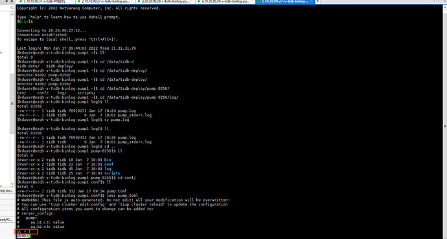
Task: Switch to tab 4 20.20.90.29 binlog session
Action: pos(225,2)
